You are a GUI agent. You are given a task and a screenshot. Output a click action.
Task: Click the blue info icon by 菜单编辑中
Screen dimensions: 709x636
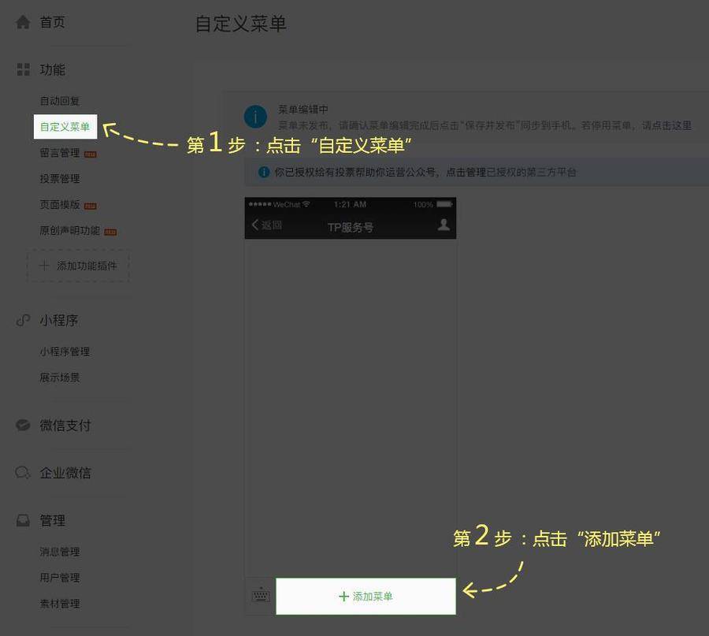pyautogui.click(x=255, y=117)
